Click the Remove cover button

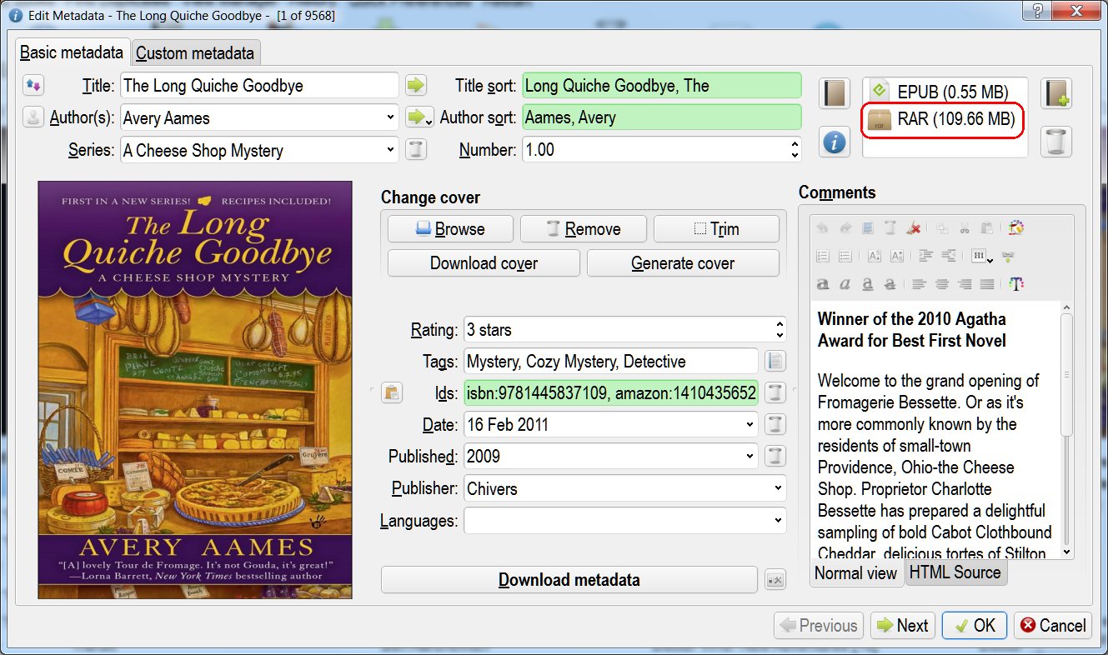tap(583, 228)
